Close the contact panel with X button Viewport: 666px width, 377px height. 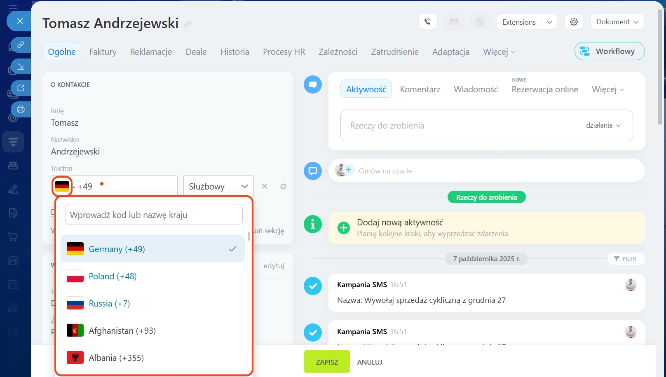tap(20, 21)
